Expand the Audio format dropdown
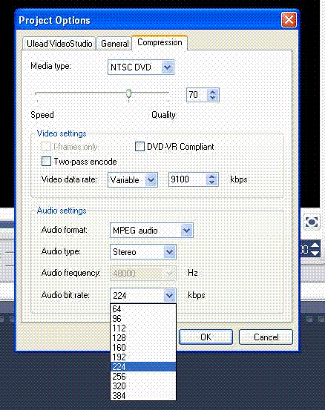 (186, 231)
